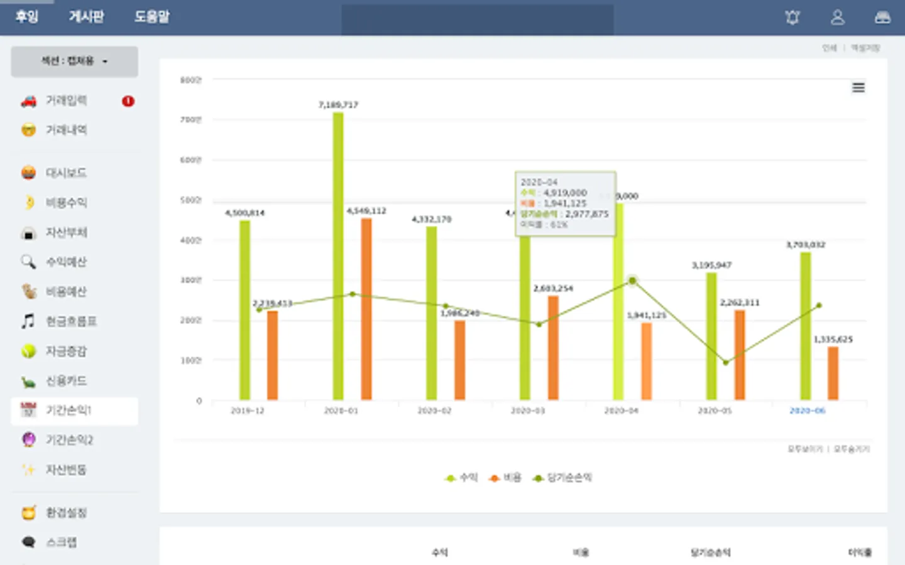The image size is (905, 565).
Task: Expand the 섹션 selector dropdown
Action: 74,62
